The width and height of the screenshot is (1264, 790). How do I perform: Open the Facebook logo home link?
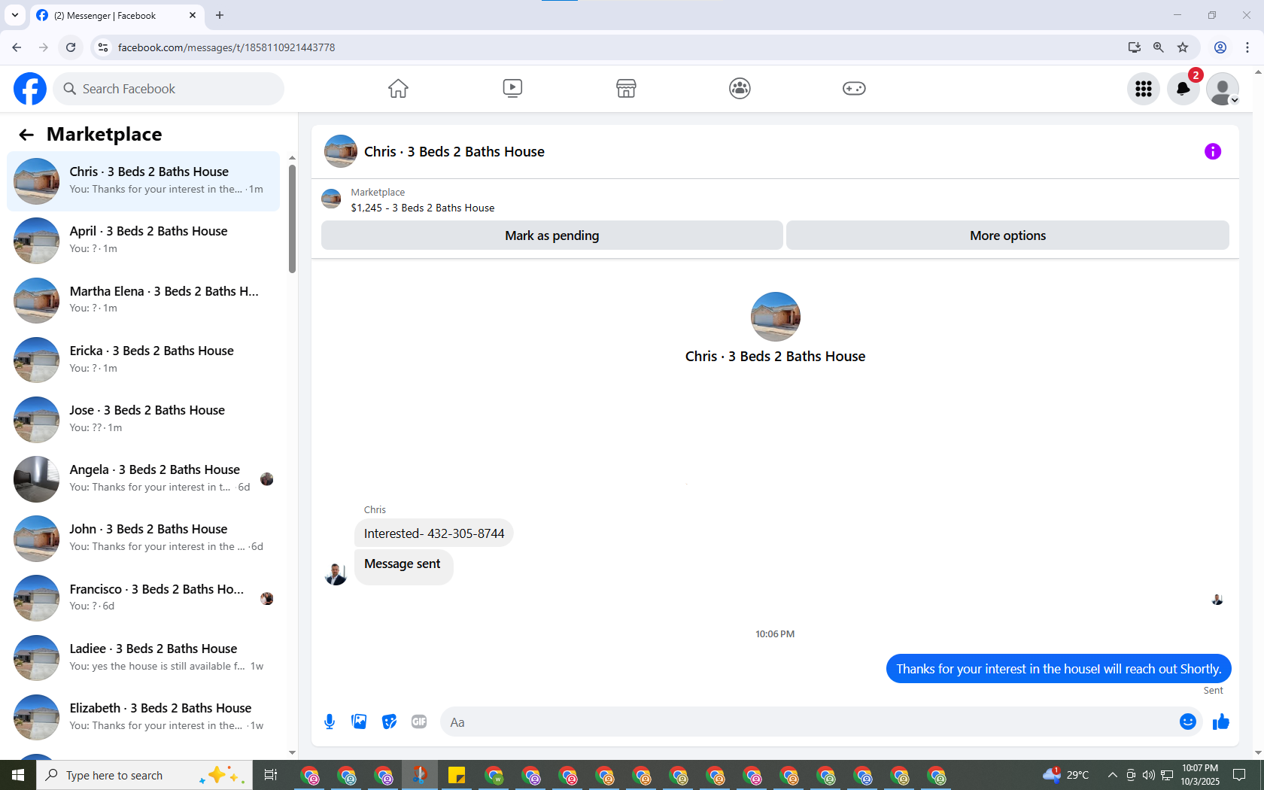click(30, 89)
